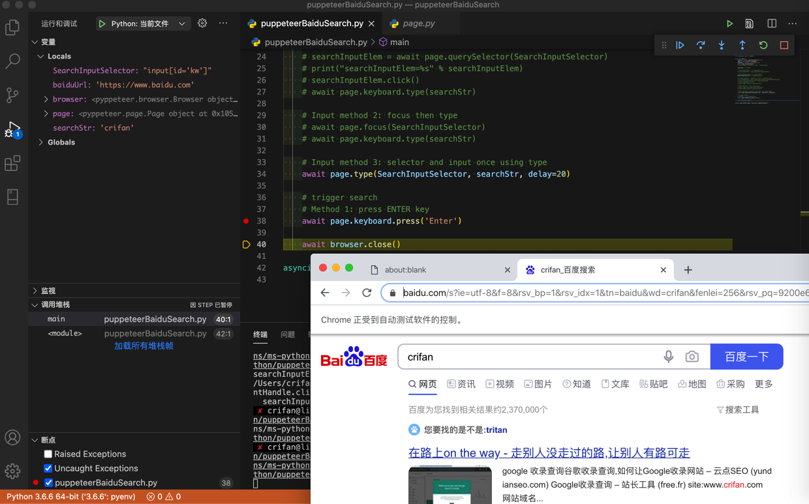Expand the browser variable in Locals
Image resolution: width=809 pixels, height=504 pixels.
46,99
